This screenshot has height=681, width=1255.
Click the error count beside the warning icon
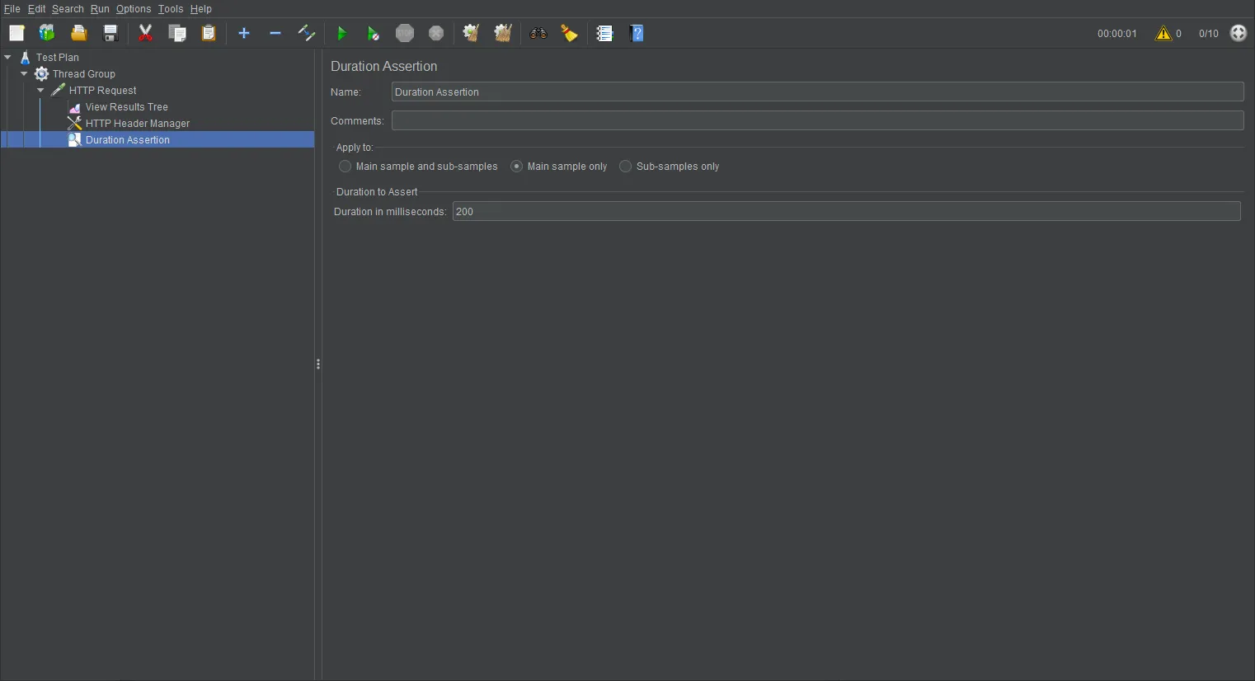point(1178,34)
